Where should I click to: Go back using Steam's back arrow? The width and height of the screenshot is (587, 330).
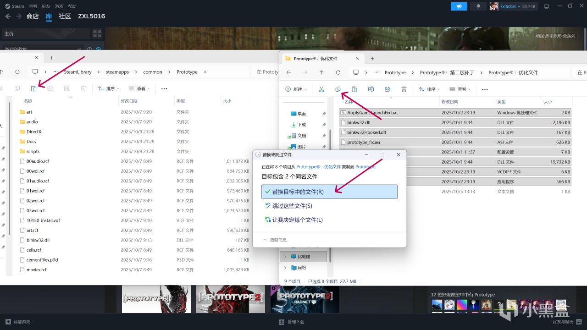click(8, 16)
